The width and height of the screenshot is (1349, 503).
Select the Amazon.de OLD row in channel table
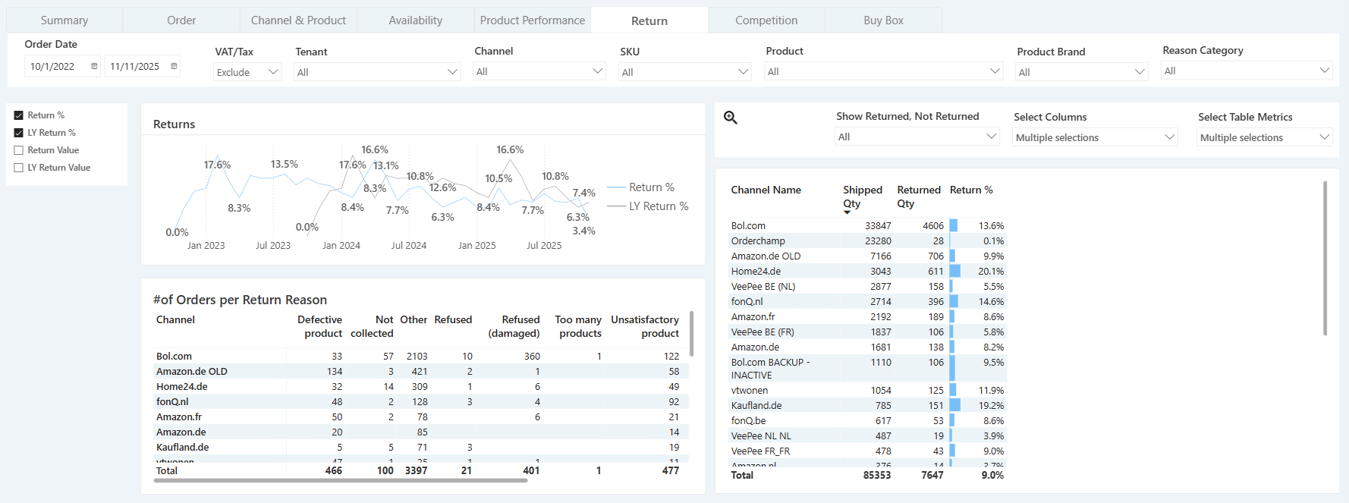click(x=867, y=256)
